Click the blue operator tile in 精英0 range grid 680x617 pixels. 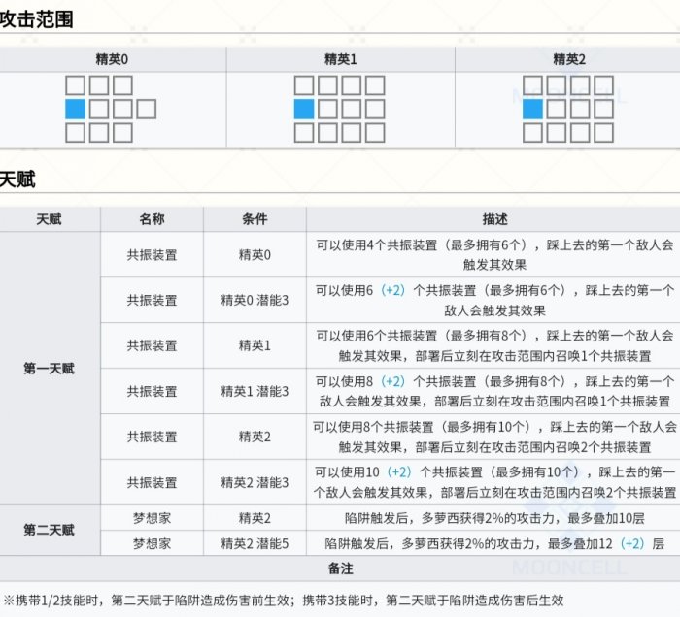pyautogui.click(x=76, y=109)
